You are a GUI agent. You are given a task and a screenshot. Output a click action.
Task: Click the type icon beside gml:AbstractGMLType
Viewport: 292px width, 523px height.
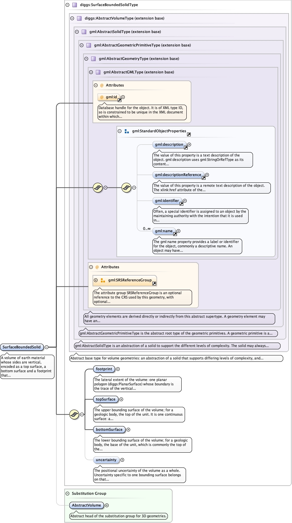98,72
